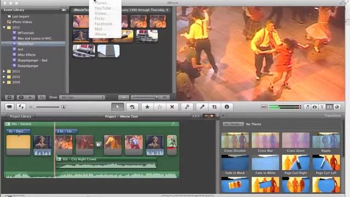Click the camera import button

[x=9, y=107]
